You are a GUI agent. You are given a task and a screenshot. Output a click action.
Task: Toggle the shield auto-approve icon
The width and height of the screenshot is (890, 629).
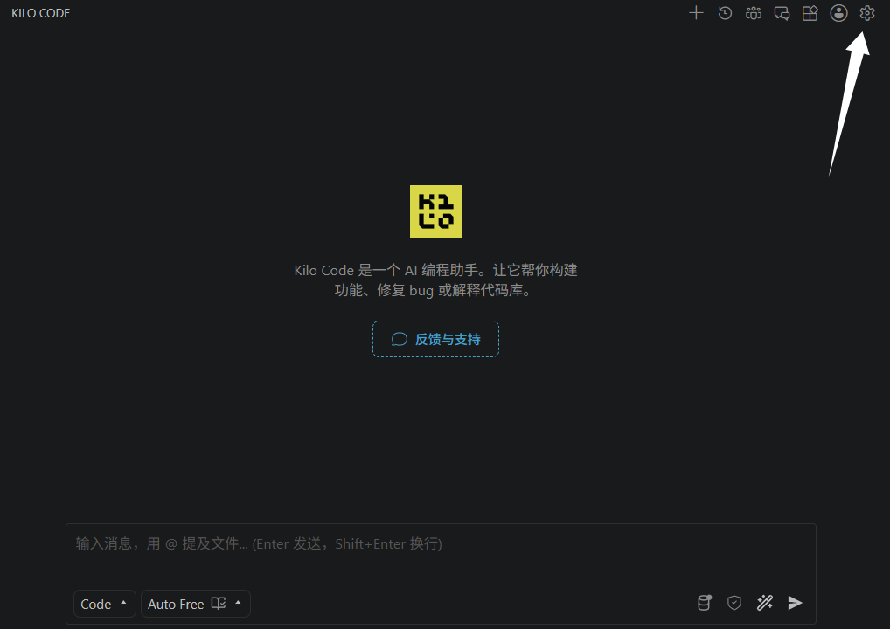pos(734,602)
